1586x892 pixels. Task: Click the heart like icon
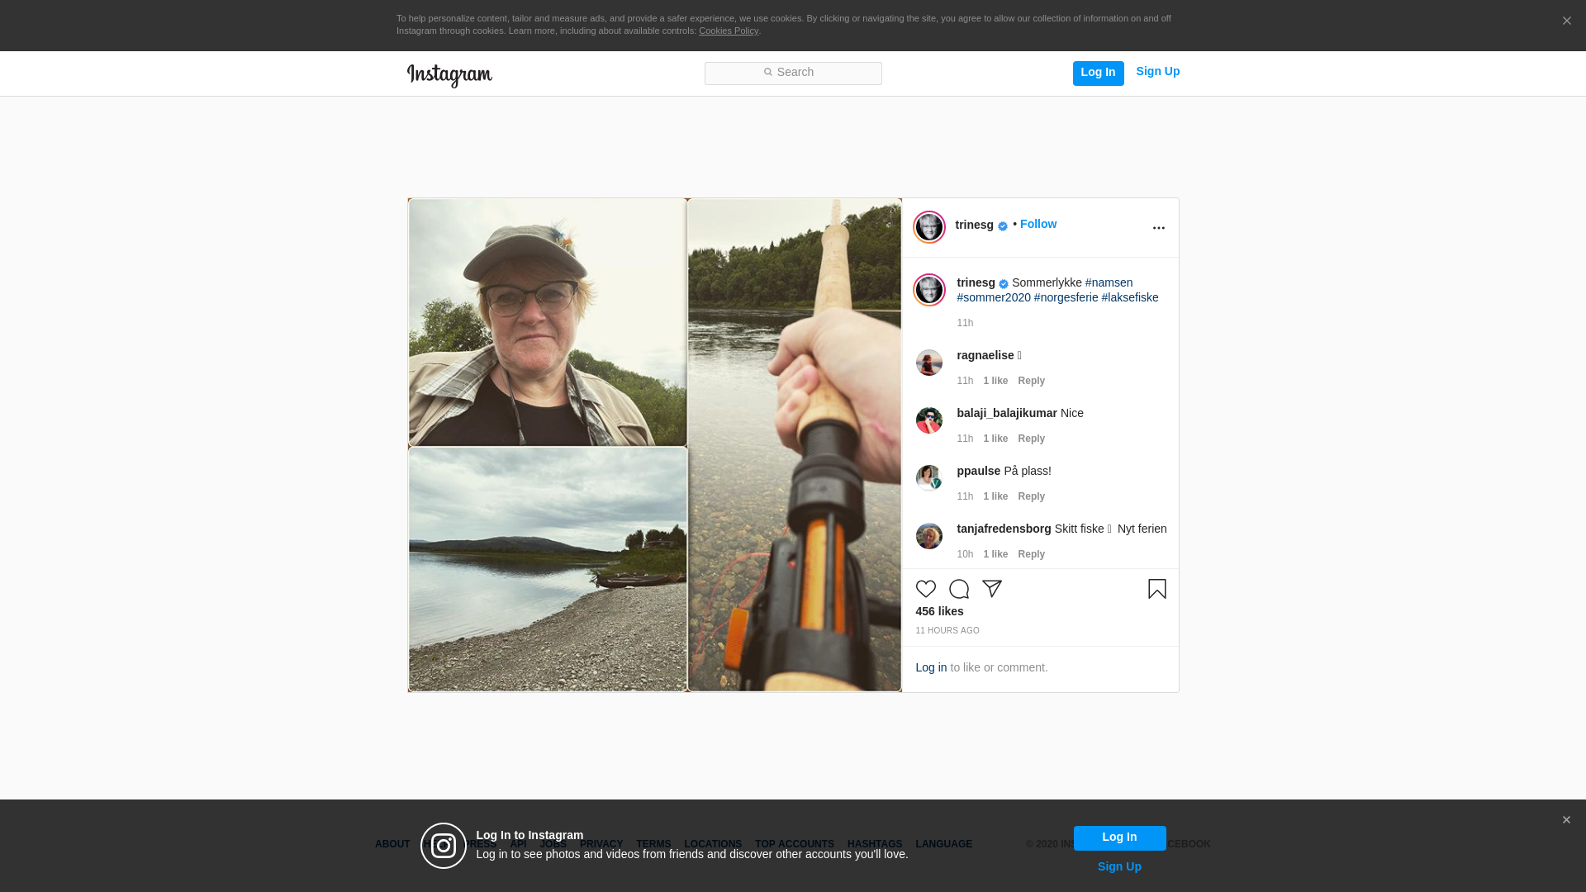coord(925,589)
